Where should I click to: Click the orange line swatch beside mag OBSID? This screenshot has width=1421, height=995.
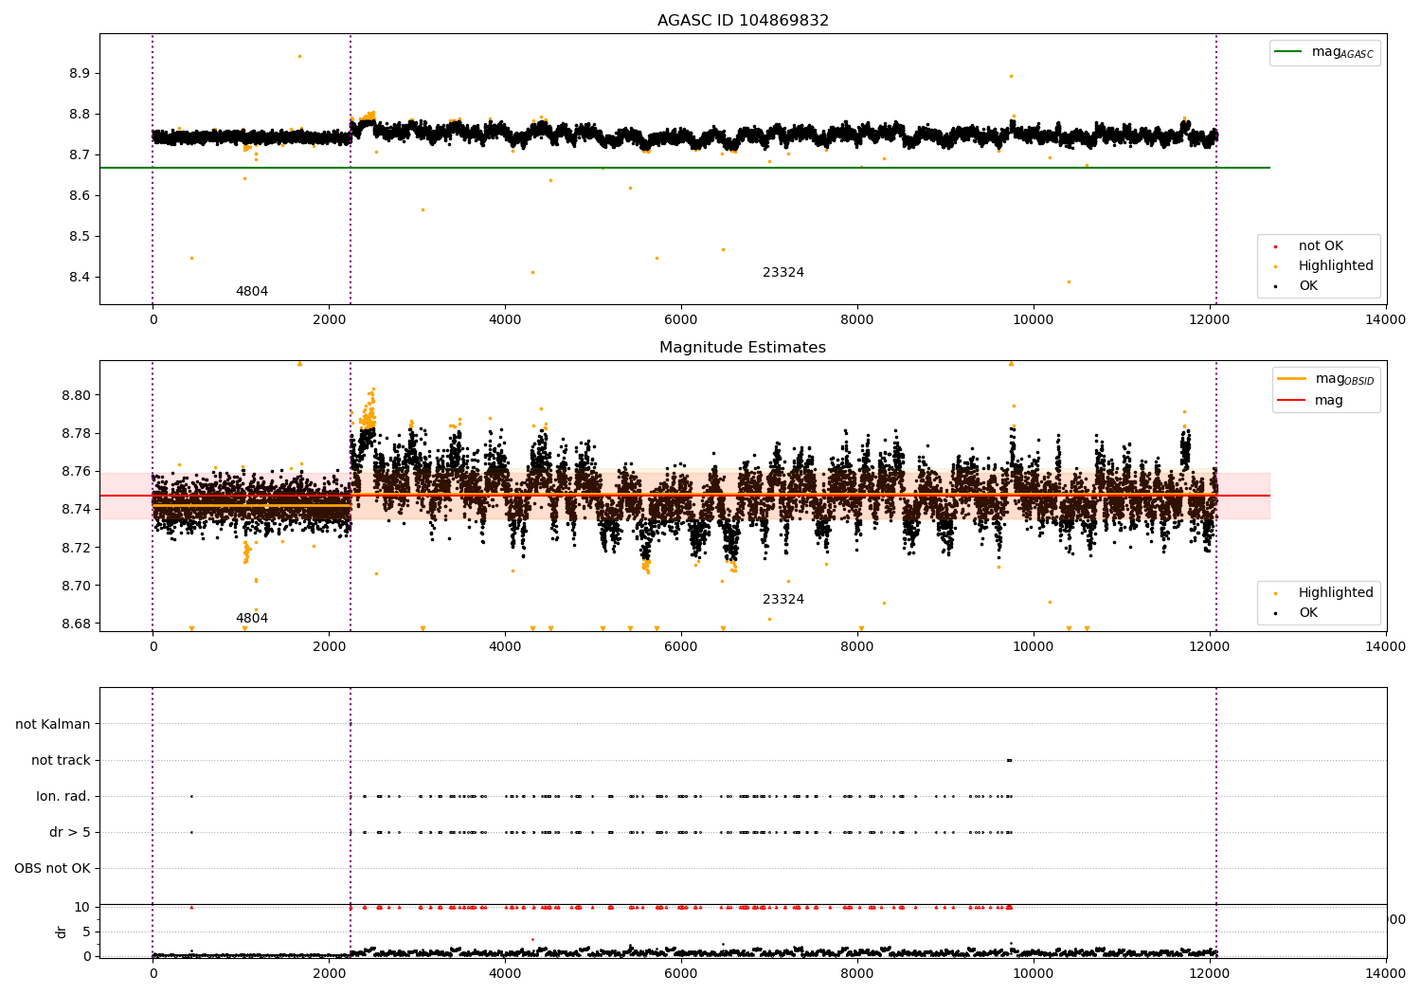coord(1291,379)
